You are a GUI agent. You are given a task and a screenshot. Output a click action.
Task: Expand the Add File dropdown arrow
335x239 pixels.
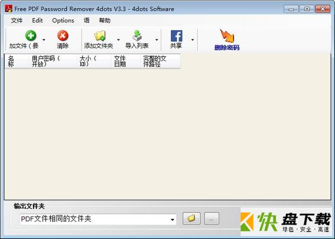tap(44, 40)
